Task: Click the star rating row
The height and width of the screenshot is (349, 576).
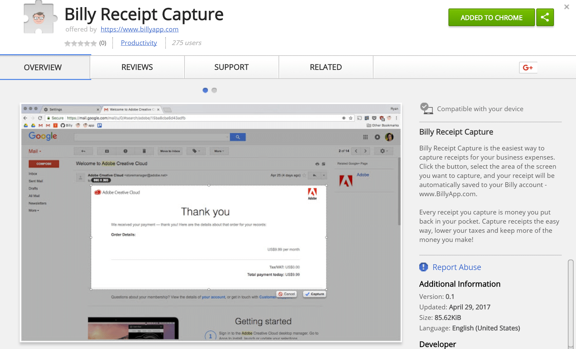Action: click(80, 43)
